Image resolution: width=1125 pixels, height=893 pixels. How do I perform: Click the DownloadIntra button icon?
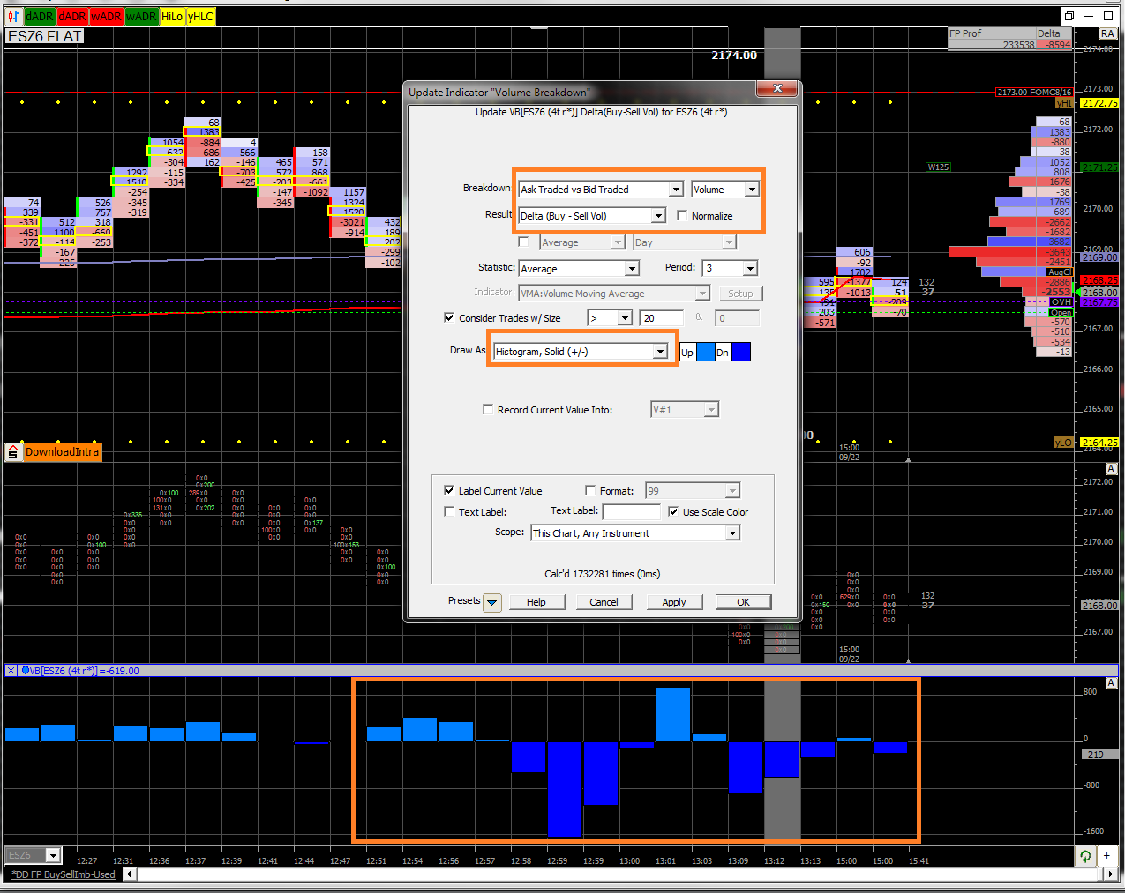[13, 452]
